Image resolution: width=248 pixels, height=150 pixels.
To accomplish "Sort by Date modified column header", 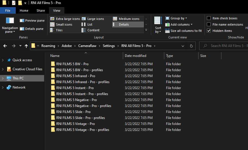I will click(x=135, y=56).
